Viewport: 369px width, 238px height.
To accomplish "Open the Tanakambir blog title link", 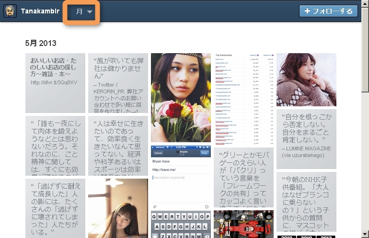I will 40,11.
